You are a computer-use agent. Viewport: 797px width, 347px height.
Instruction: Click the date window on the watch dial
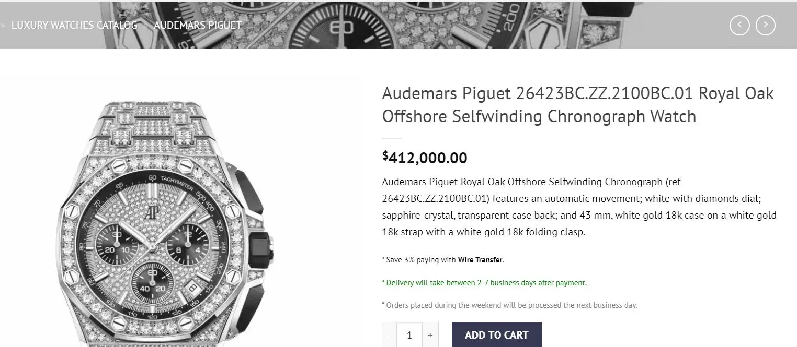click(192, 288)
